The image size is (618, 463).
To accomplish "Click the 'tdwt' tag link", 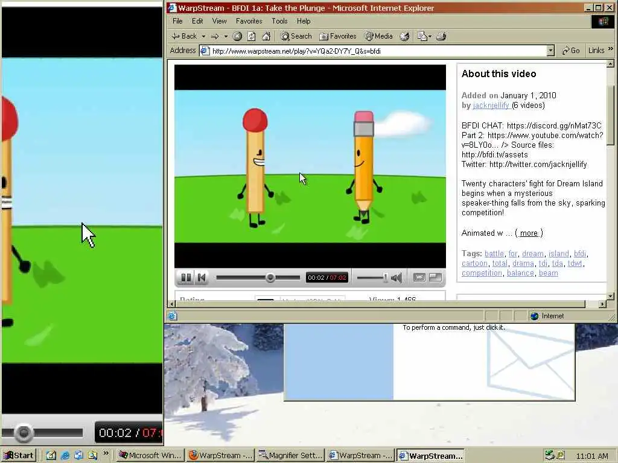I will click(575, 263).
